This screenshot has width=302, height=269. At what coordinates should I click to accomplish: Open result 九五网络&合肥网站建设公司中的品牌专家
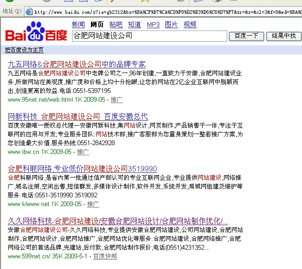tap(77, 64)
